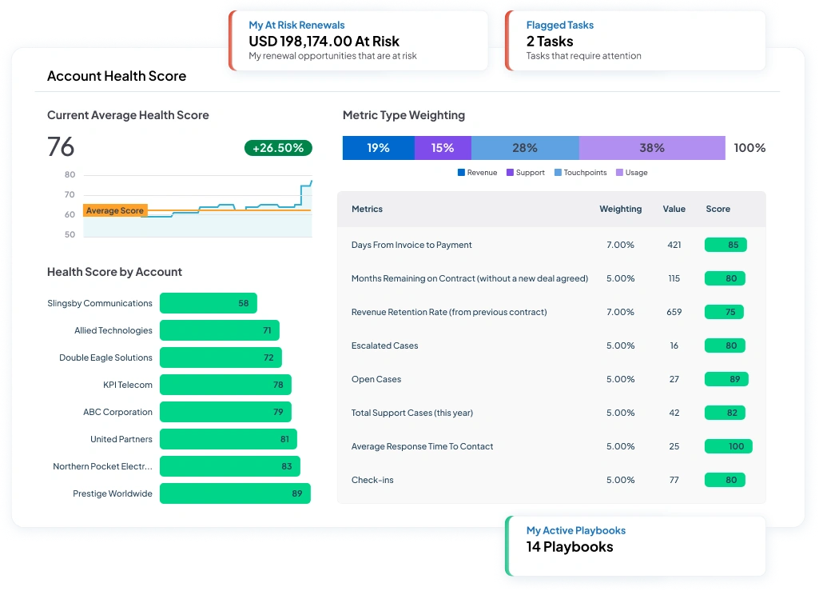Open the My At Risk Renewals card

click(357, 40)
